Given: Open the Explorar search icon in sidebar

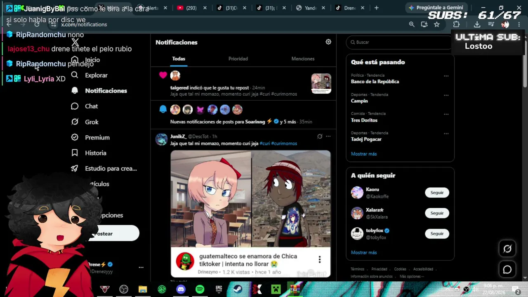Looking at the screenshot, I should 75,75.
